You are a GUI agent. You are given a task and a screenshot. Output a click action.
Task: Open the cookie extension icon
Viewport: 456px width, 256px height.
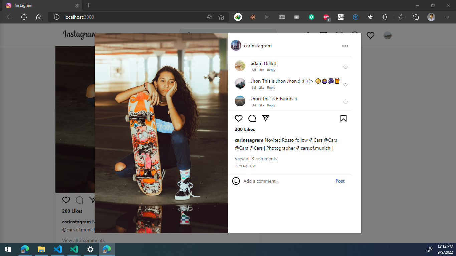[x=253, y=17]
